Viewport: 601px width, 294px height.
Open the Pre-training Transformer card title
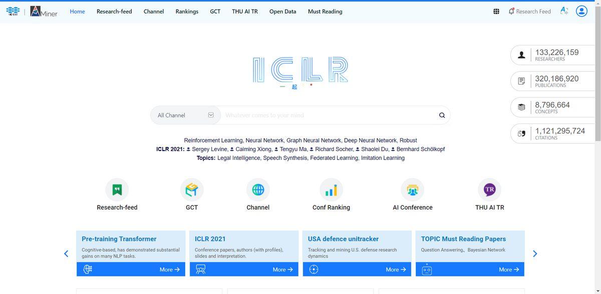[x=119, y=239]
